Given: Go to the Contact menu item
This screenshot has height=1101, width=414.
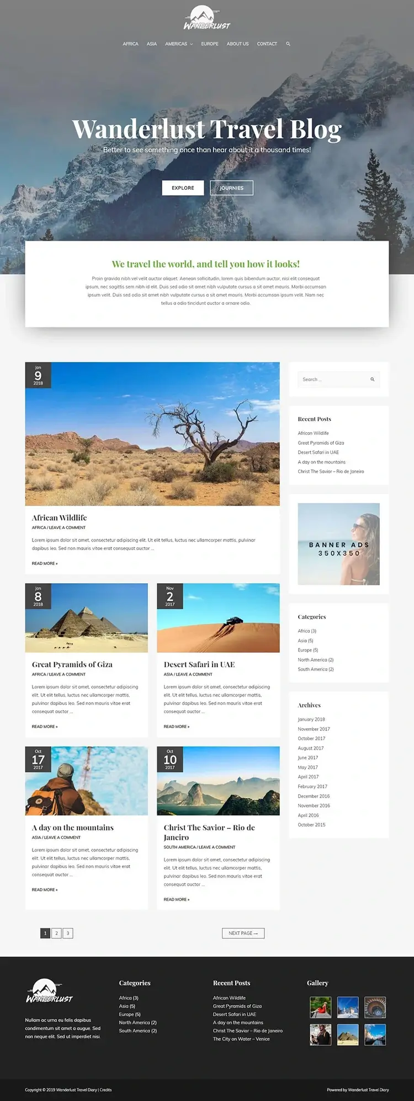Looking at the screenshot, I should click(x=267, y=44).
